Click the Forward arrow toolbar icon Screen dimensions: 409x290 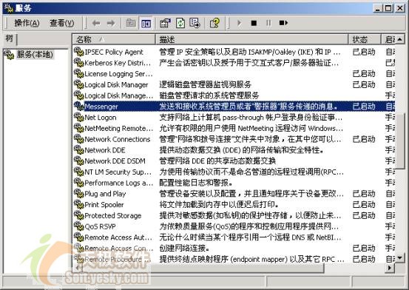click(x=111, y=23)
